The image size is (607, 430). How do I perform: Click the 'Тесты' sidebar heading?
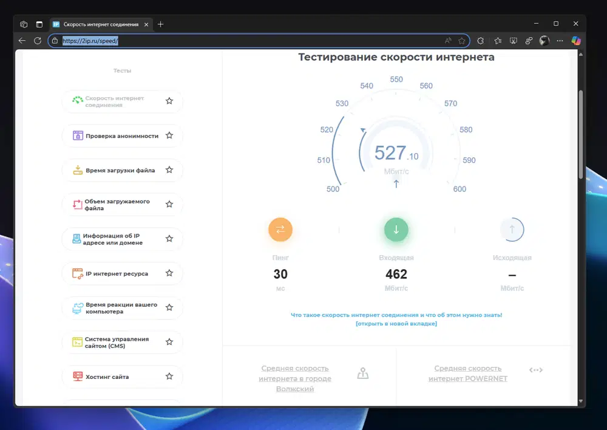click(122, 70)
